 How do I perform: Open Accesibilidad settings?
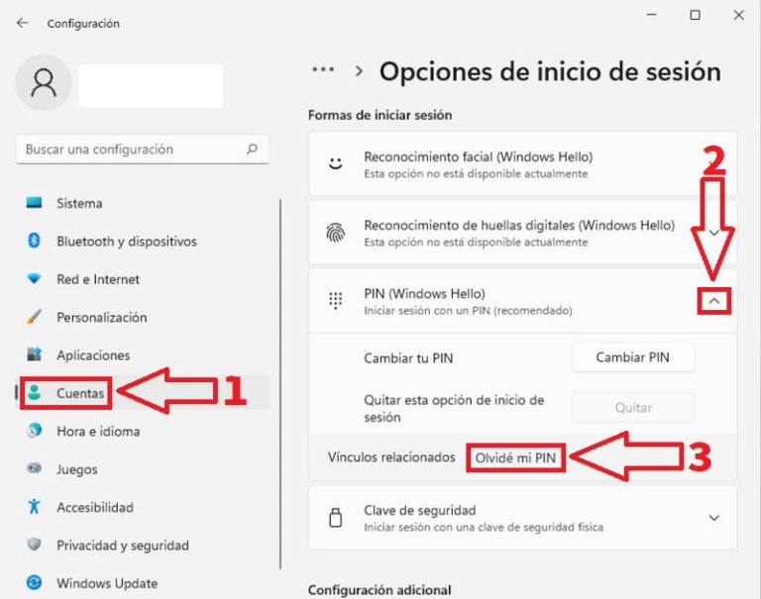pos(95,507)
